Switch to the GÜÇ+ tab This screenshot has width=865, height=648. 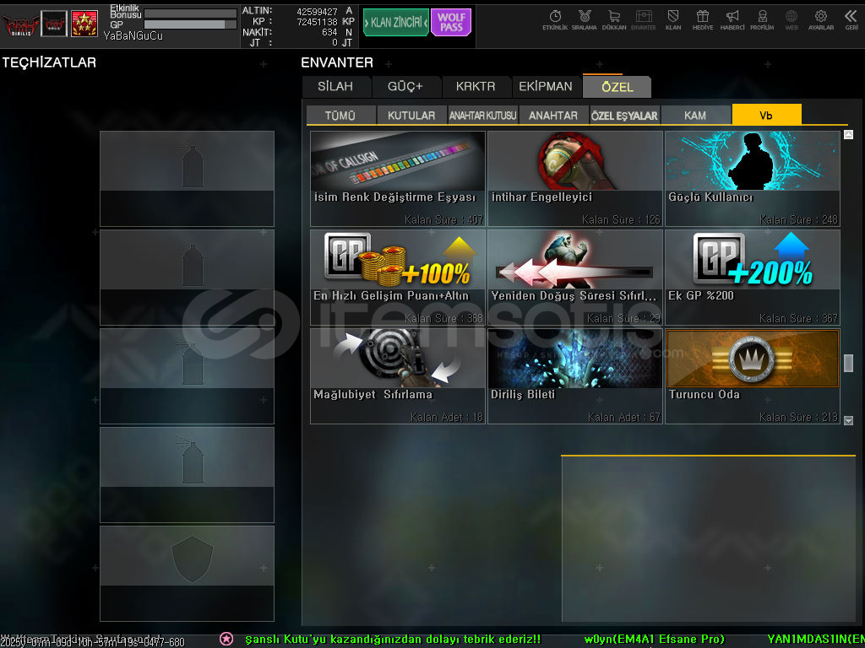tap(405, 87)
